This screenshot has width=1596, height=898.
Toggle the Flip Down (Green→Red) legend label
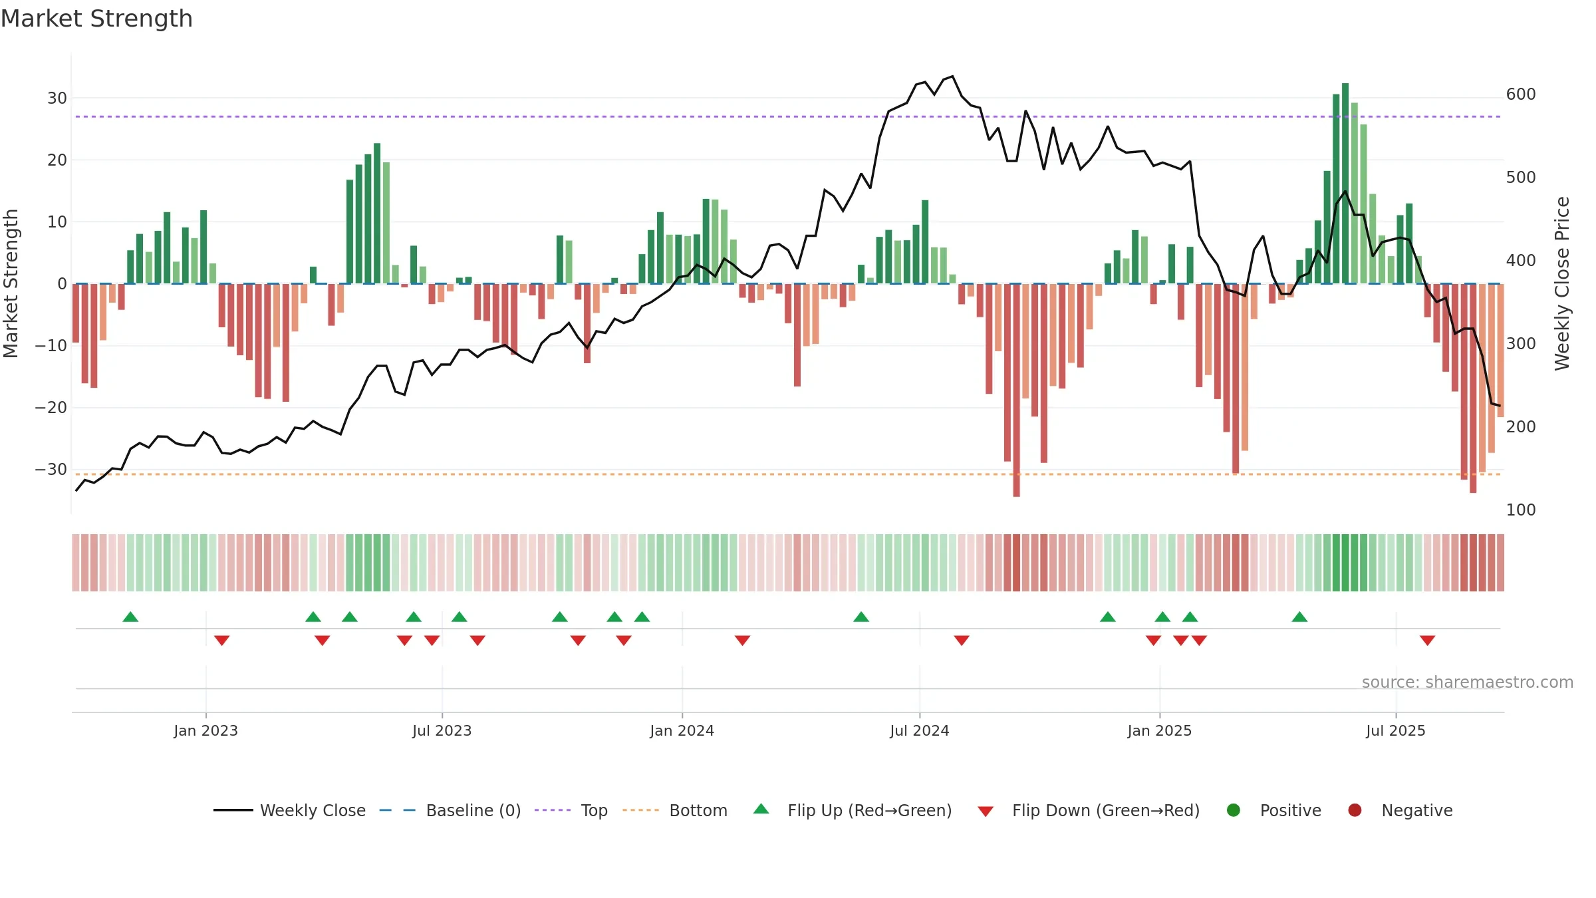pos(1106,810)
